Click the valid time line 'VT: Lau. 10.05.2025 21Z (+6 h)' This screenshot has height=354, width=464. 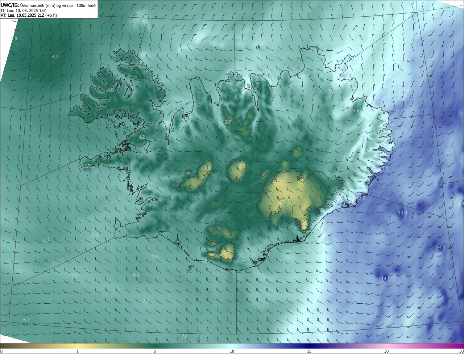(29, 15)
